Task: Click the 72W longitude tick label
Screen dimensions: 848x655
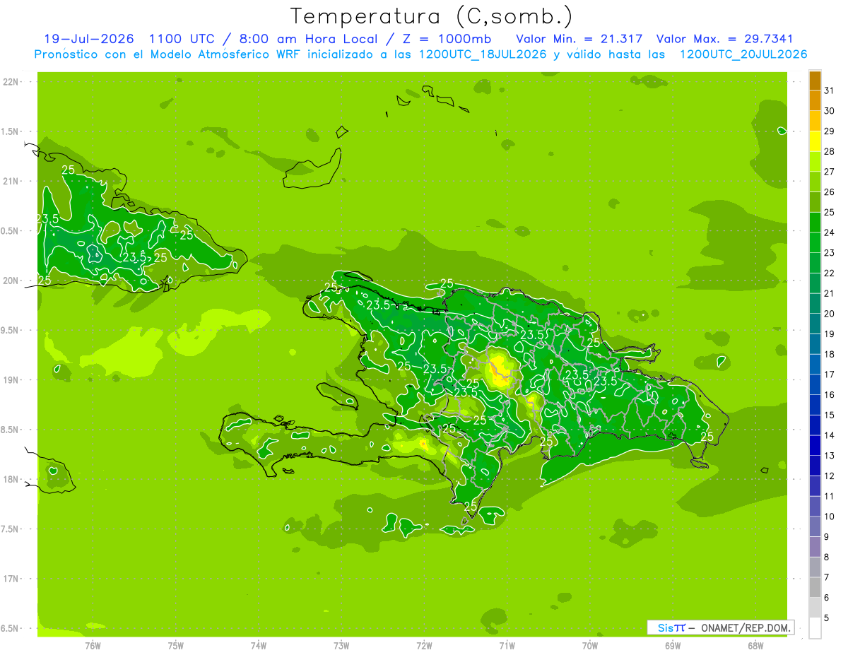Action: tap(425, 645)
